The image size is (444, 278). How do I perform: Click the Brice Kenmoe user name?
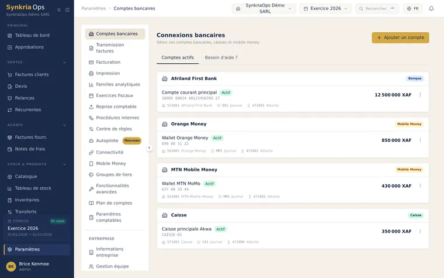point(34,264)
